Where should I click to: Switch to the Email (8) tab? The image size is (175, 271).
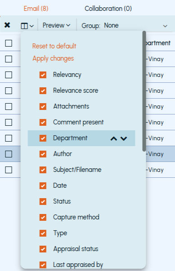[36, 9]
